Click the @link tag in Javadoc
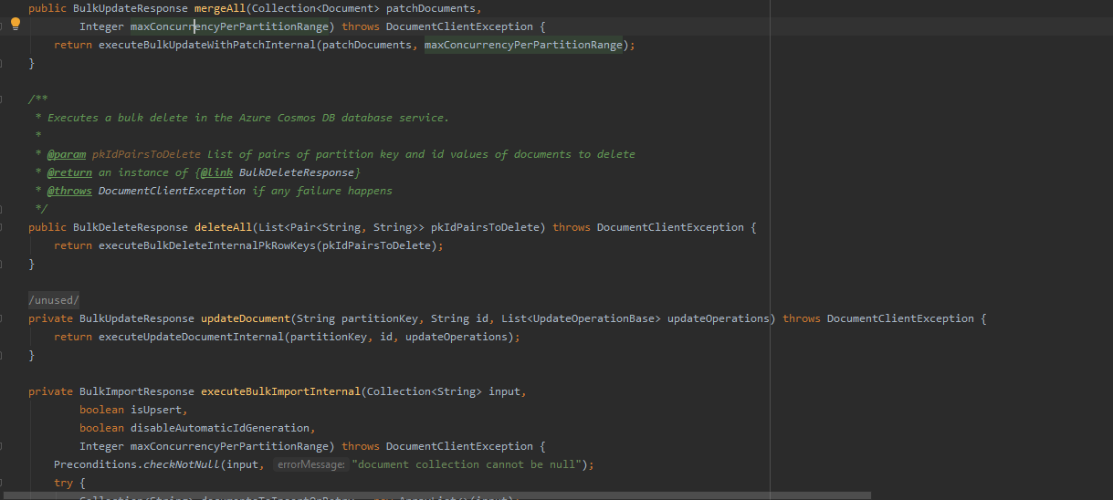The height and width of the screenshot is (500, 1113). [x=216, y=172]
